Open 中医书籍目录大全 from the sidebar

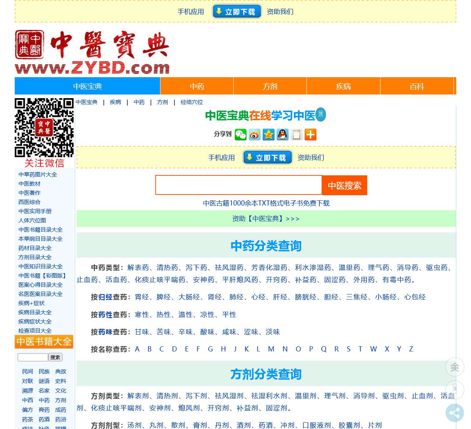click(x=40, y=229)
